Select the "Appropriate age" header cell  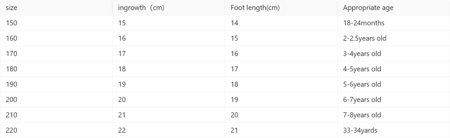(368, 8)
